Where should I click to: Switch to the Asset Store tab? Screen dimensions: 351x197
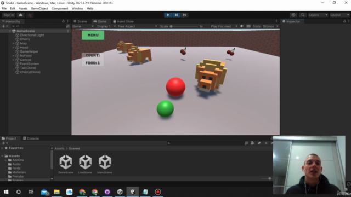123,21
